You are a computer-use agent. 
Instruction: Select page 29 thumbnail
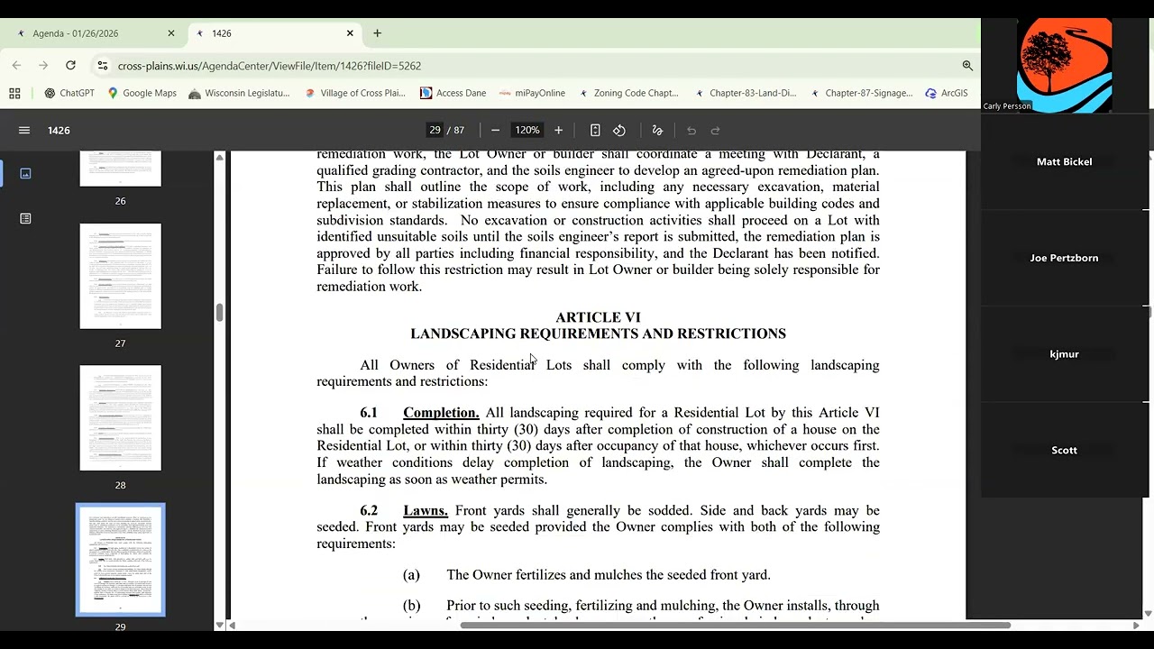click(120, 560)
